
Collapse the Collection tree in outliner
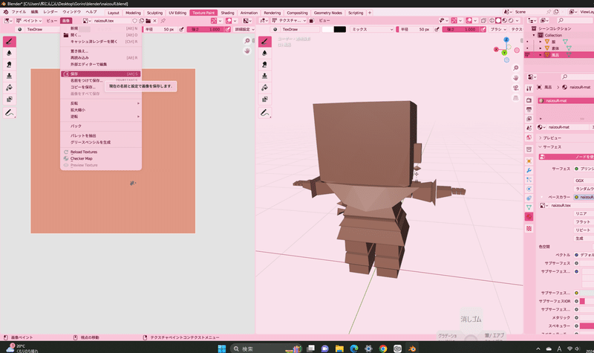[x=534, y=35]
